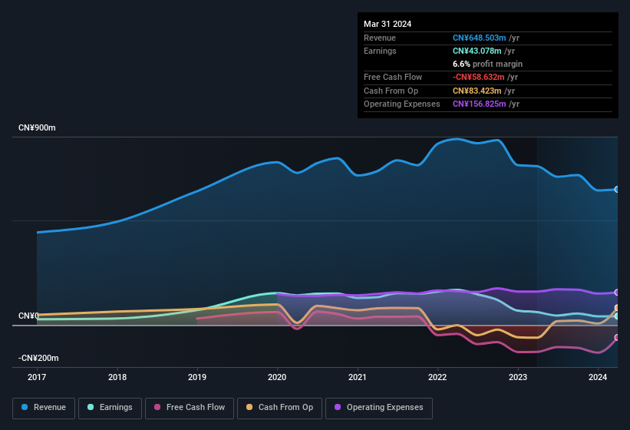Image resolution: width=630 pixels, height=430 pixels.
Task: Click the Operating Expenses label in tooltip
Action: tap(402, 104)
